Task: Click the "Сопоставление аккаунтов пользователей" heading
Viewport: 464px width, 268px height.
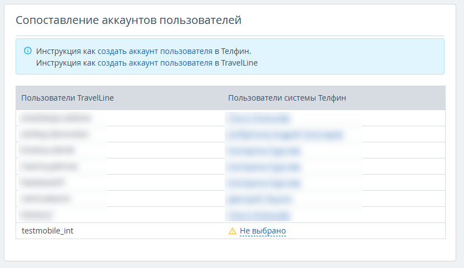Action: [129, 21]
